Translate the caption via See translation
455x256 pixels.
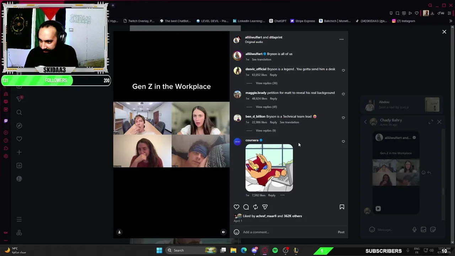click(261, 59)
